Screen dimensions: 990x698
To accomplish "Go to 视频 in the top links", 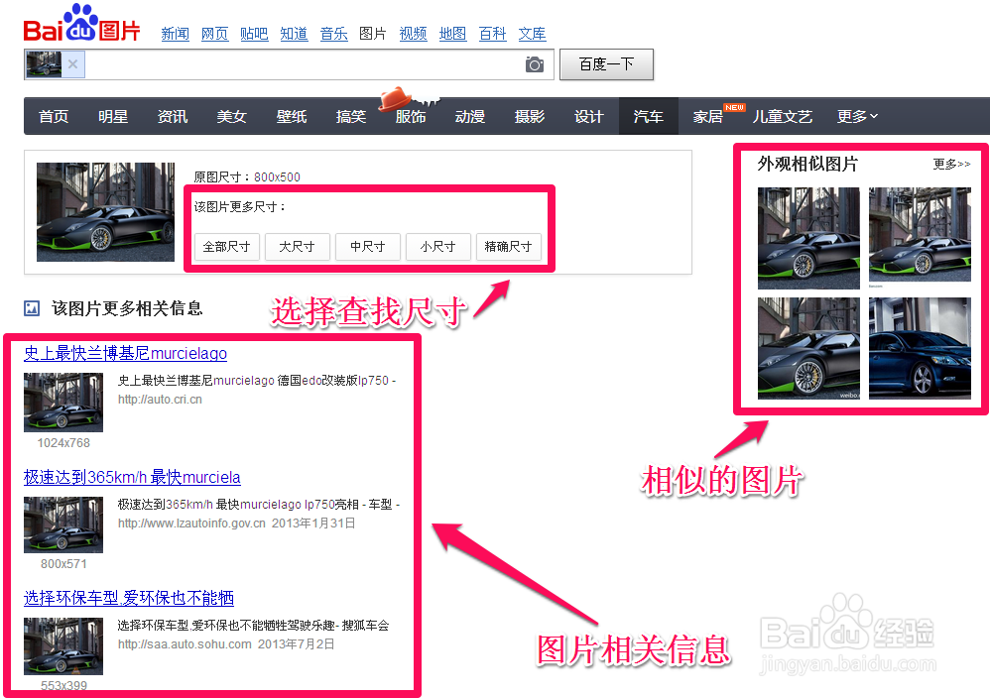I will pos(413,34).
